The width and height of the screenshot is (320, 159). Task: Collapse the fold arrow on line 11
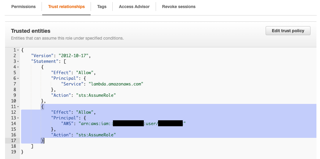[18, 107]
